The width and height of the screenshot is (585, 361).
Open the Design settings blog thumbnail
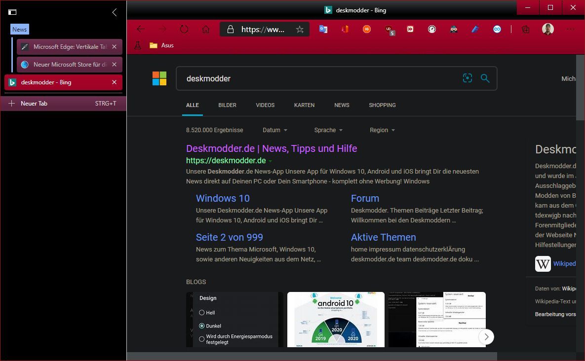point(234,320)
